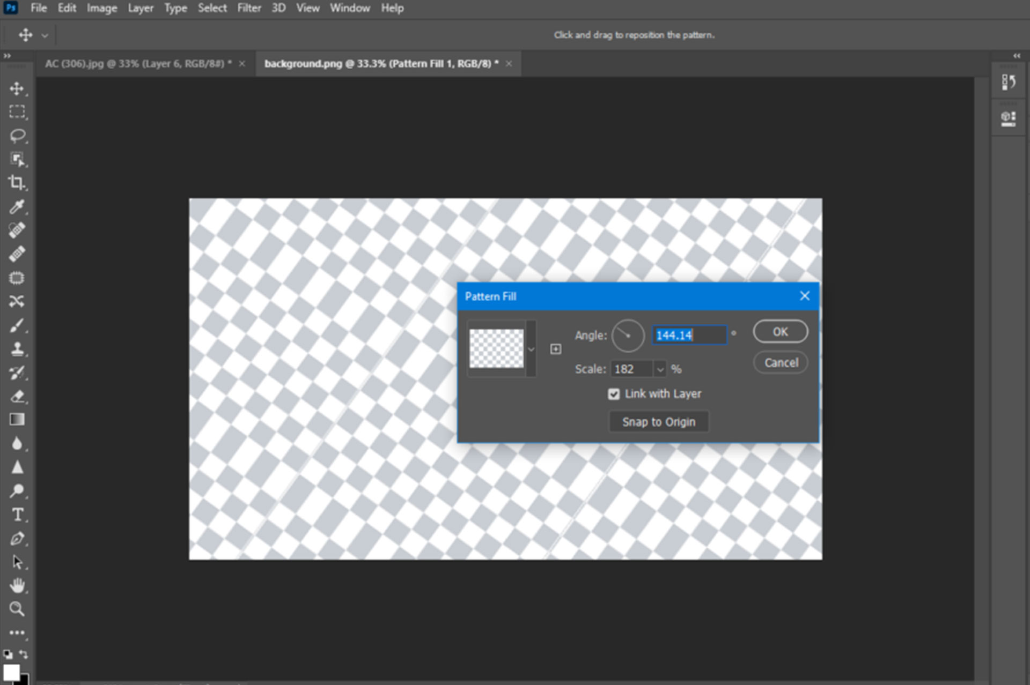This screenshot has height=685, width=1030.
Task: Select the Clone Stamp tool
Action: [18, 348]
